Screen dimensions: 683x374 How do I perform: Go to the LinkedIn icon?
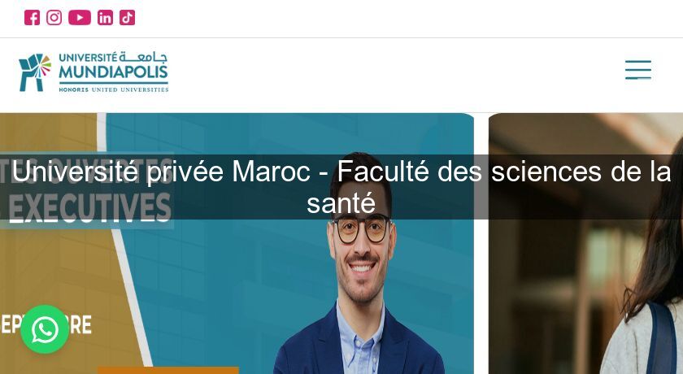click(105, 18)
